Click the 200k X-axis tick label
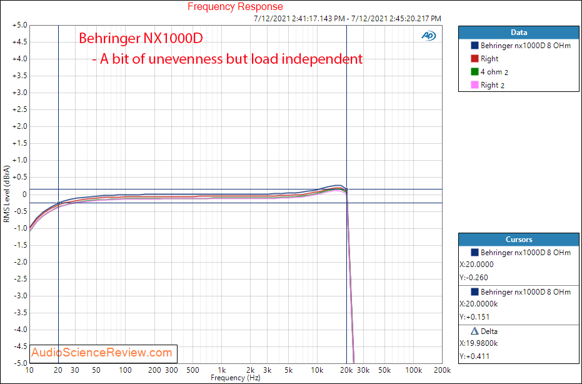582x384 pixels. (x=442, y=370)
